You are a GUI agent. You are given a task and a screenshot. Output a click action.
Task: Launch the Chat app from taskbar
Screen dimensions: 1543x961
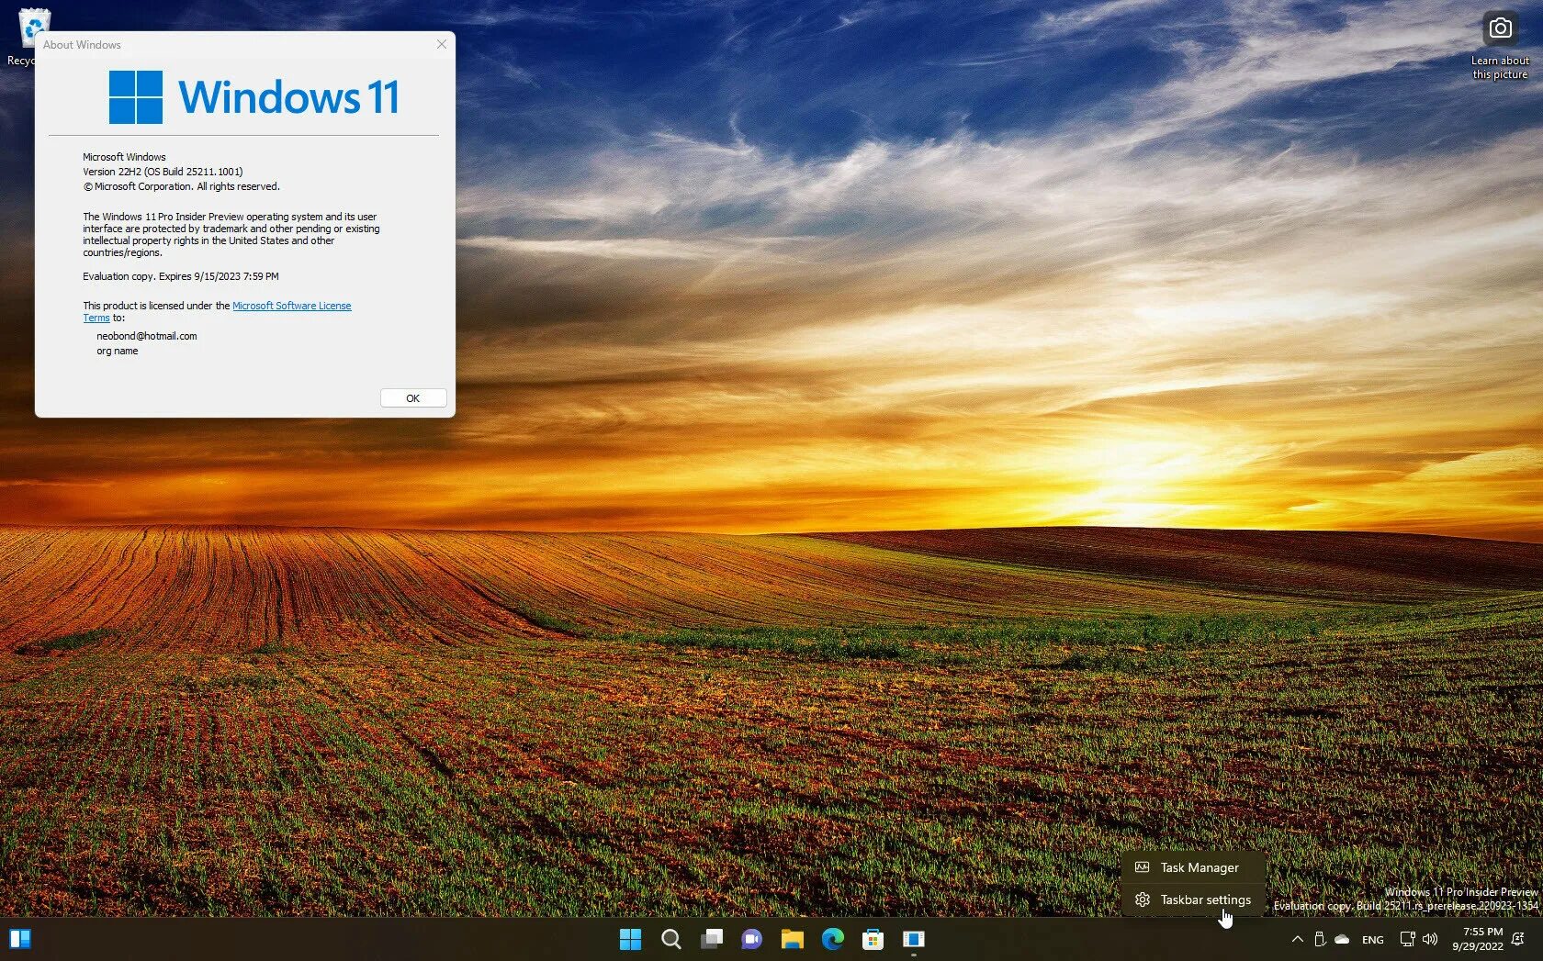coord(752,939)
